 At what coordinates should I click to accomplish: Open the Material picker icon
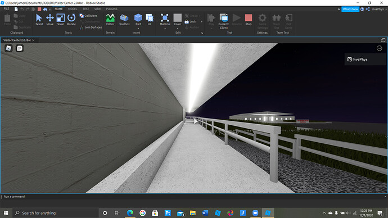coord(165,18)
